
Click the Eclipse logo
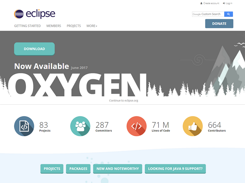(35, 14)
